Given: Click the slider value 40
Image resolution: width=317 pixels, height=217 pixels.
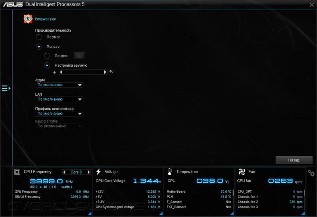Looking at the screenshot, I should click(x=111, y=72).
